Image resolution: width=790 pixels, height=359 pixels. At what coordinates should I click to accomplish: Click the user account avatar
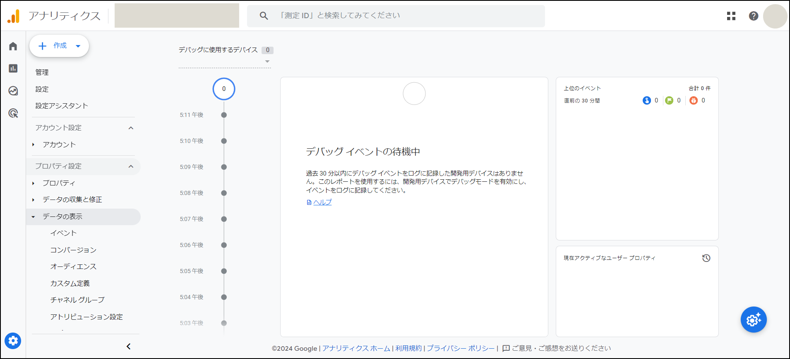(775, 16)
